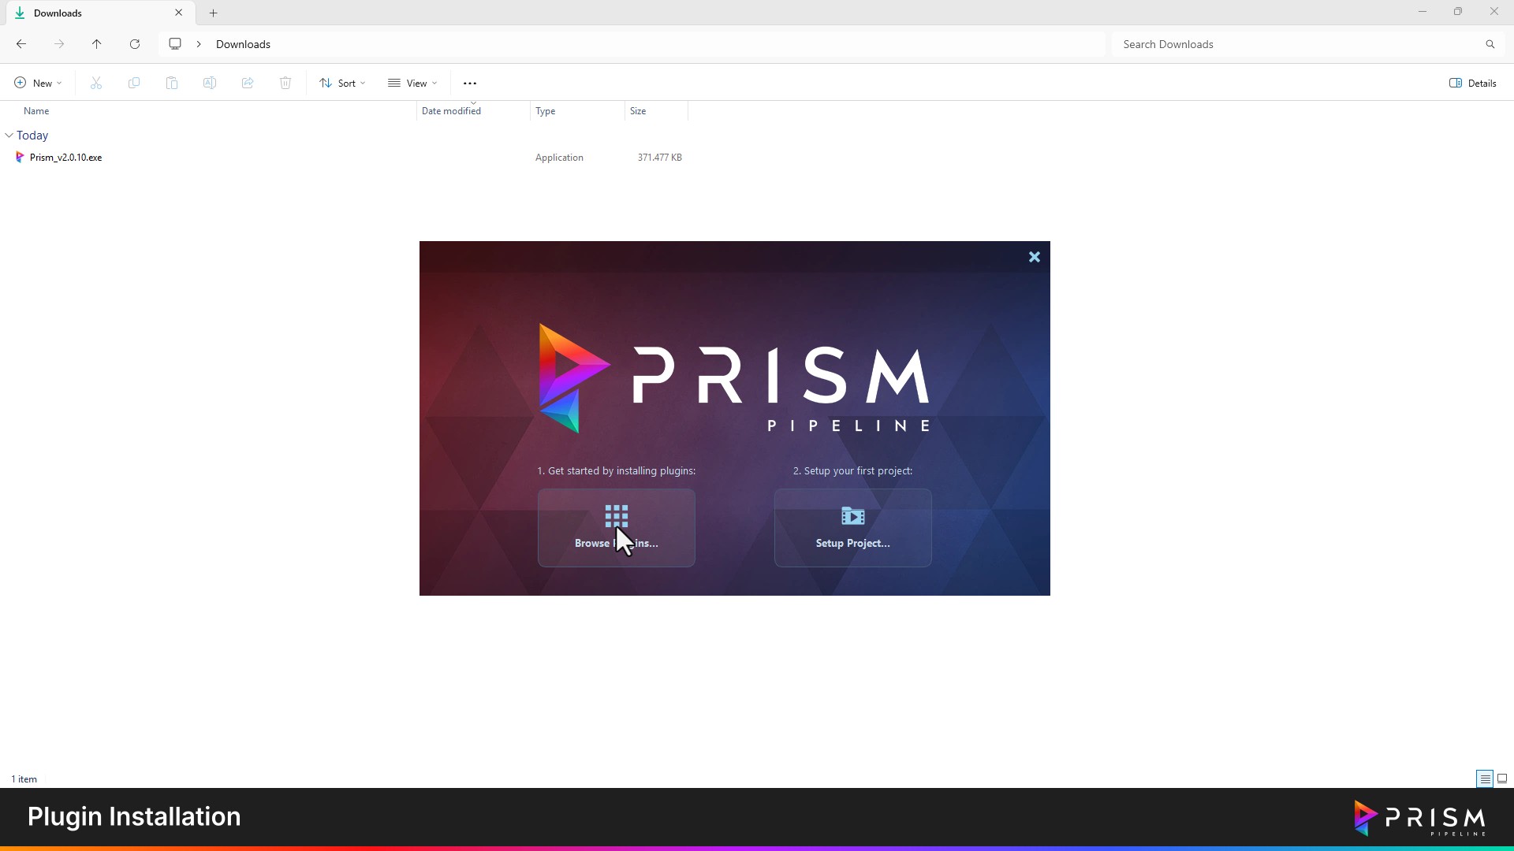This screenshot has height=851, width=1514.
Task: Click the This PC monitor icon in address bar
Action: (x=175, y=44)
